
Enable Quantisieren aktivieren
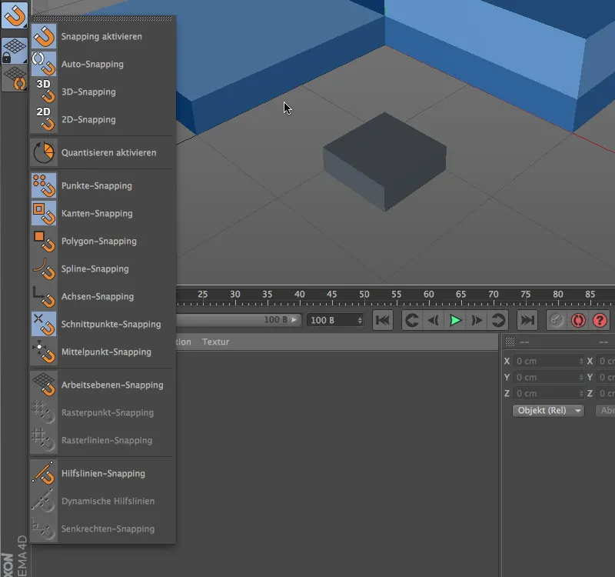[103, 152]
